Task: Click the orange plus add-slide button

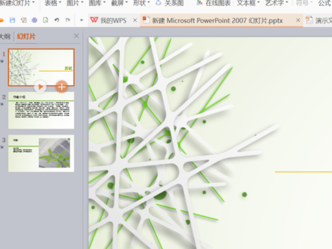Action: [61, 87]
